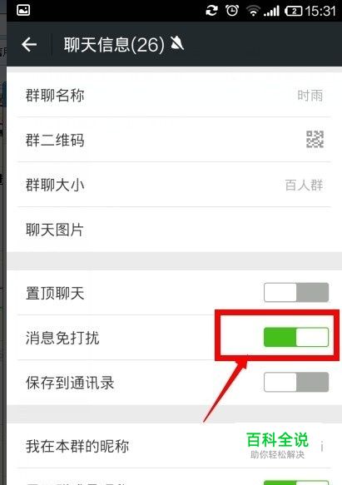Open 我在本群的昵称 row
342x485 pixels.
click(174, 446)
